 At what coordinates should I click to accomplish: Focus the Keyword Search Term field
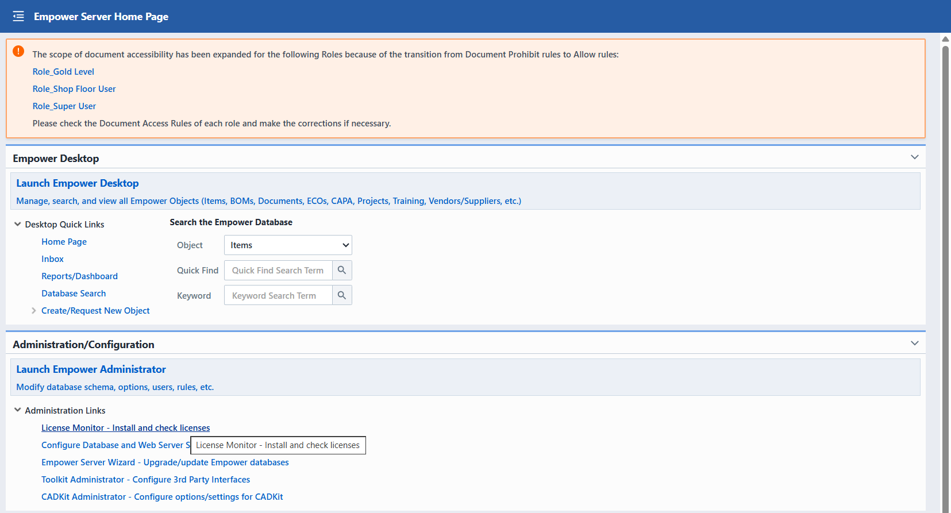tap(278, 295)
